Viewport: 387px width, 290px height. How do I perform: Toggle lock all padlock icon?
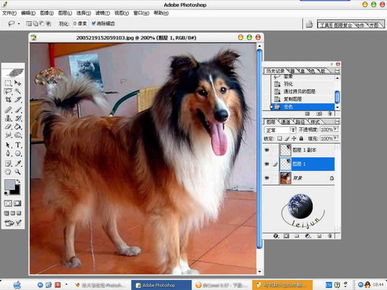[x=301, y=139]
